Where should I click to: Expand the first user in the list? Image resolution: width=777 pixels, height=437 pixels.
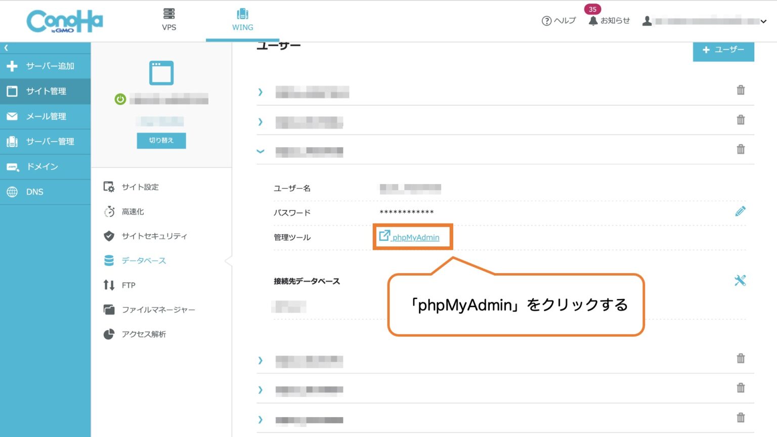[261, 92]
